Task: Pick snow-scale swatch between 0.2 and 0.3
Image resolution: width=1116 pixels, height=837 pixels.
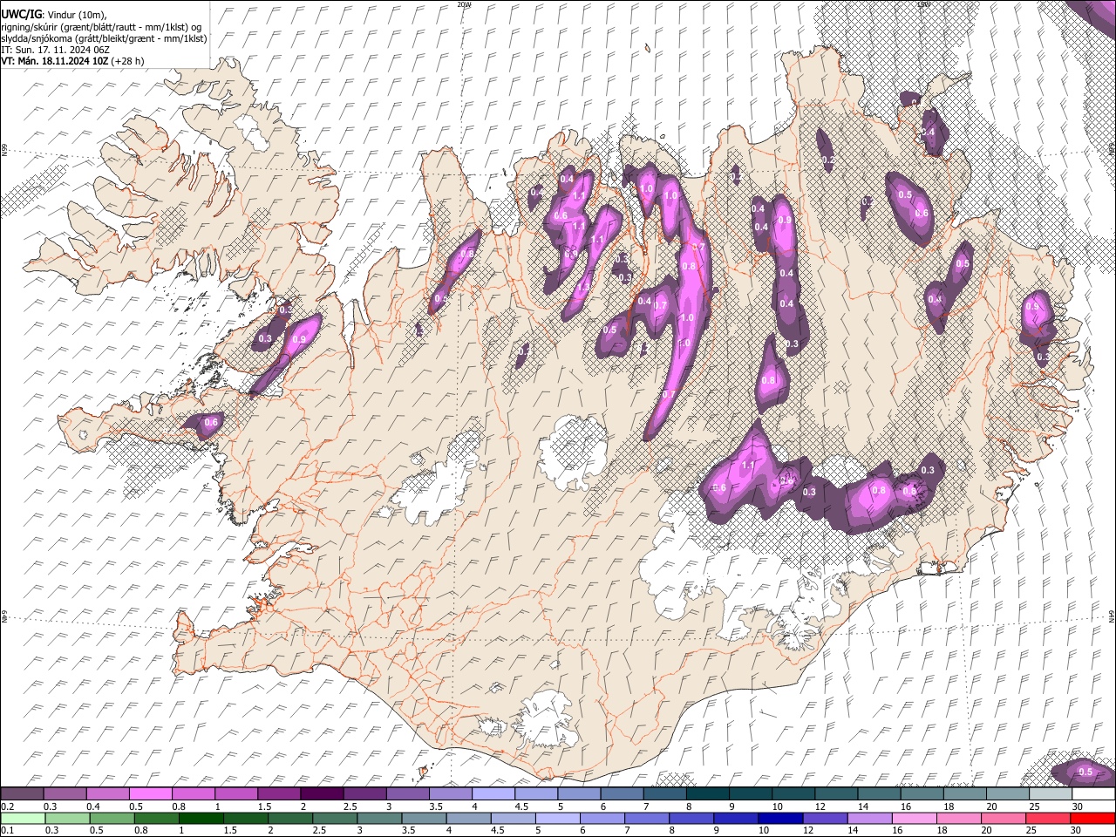Action: point(22,793)
